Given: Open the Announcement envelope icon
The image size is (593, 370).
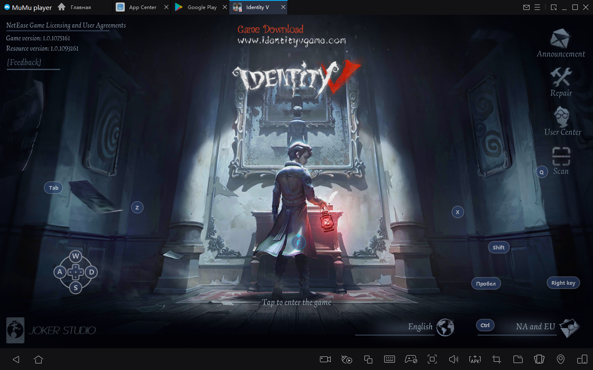Looking at the screenshot, I should (x=560, y=39).
